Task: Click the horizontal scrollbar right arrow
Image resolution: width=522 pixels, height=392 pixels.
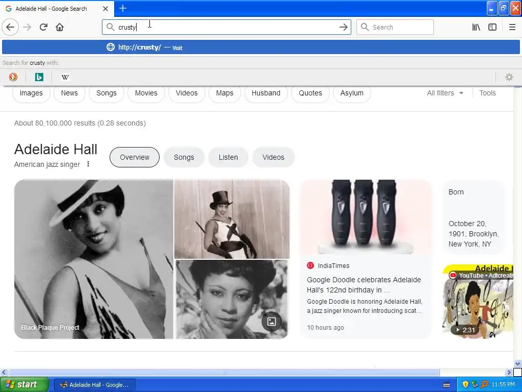Action: (509, 372)
